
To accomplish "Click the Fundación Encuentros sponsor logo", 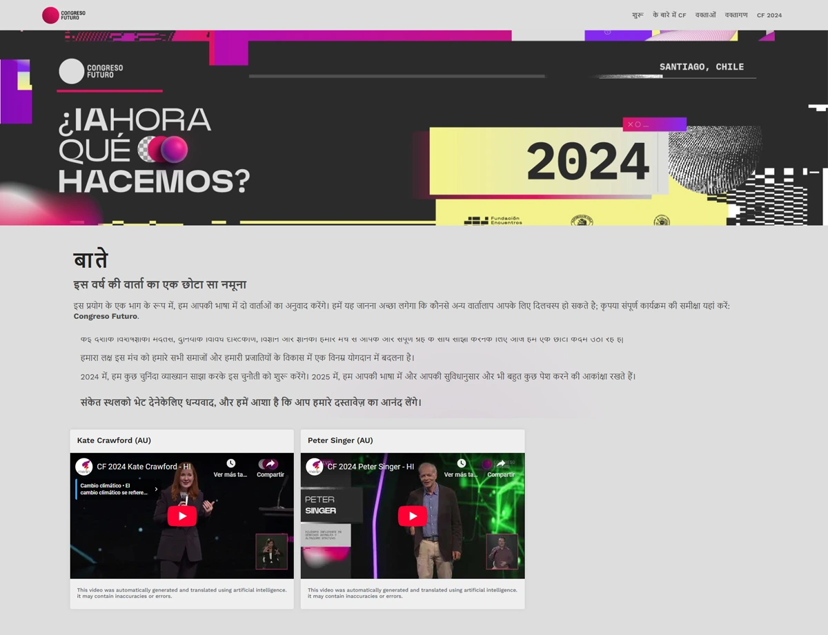I will coord(493,221).
